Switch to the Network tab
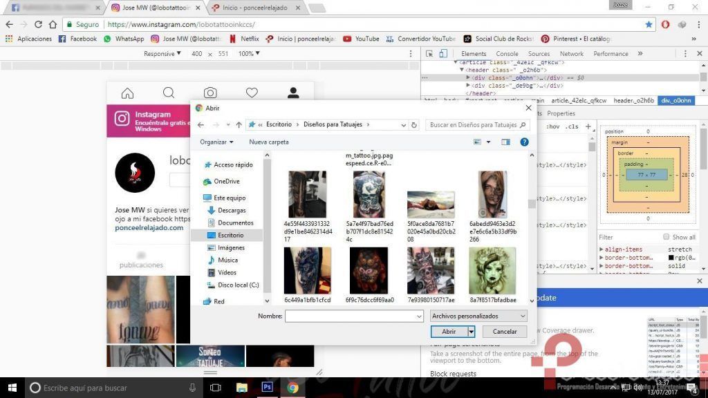Image resolution: width=708 pixels, height=398 pixels. click(572, 54)
